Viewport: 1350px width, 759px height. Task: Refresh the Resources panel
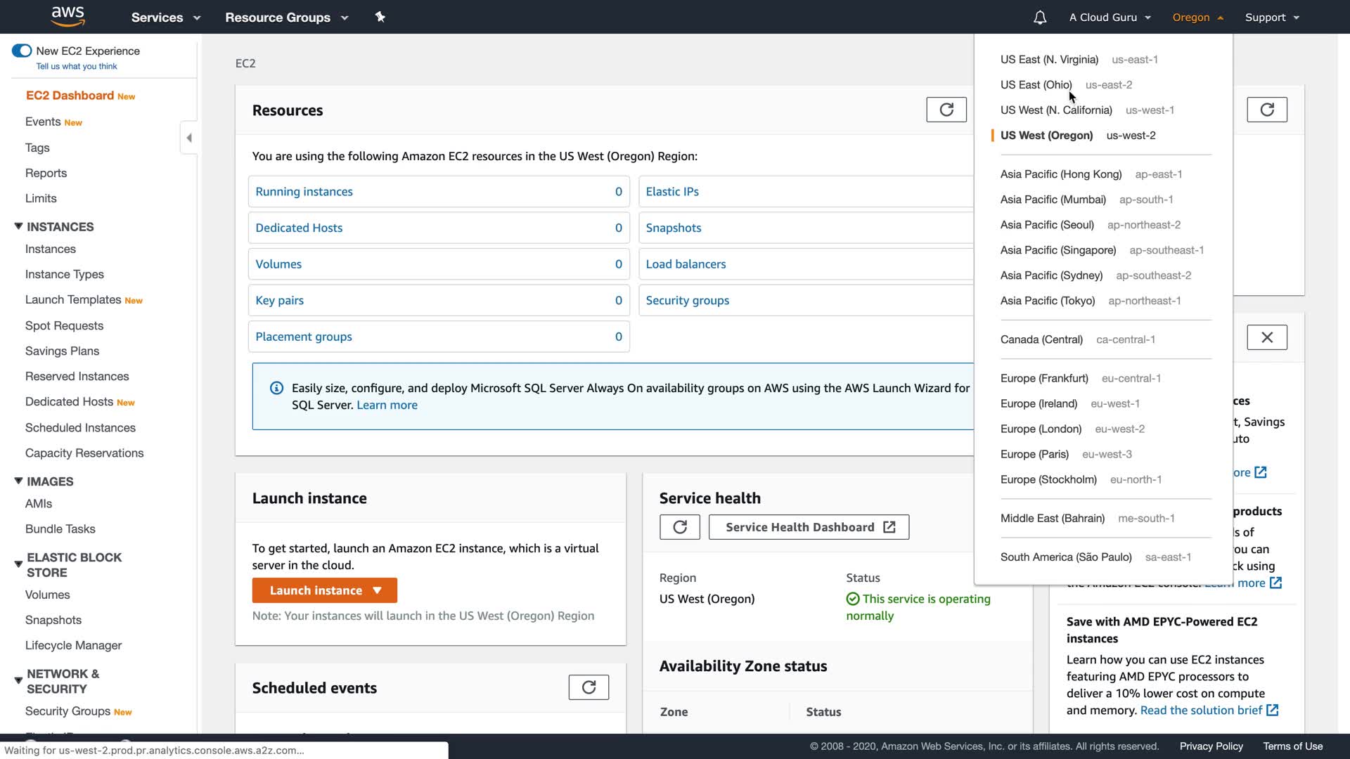[946, 110]
